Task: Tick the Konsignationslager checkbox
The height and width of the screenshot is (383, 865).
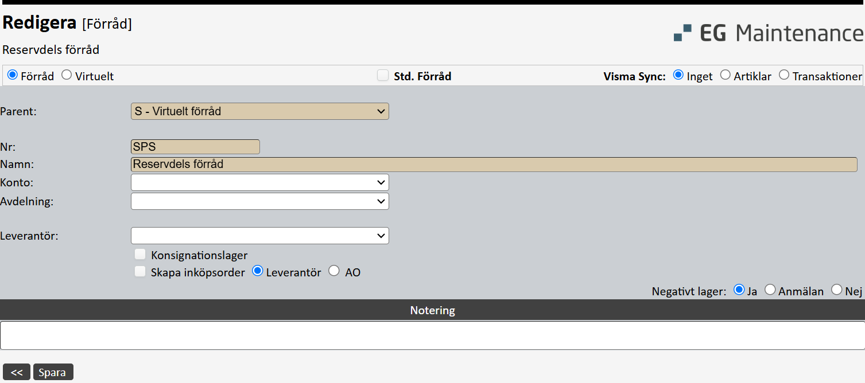Action: (x=140, y=255)
